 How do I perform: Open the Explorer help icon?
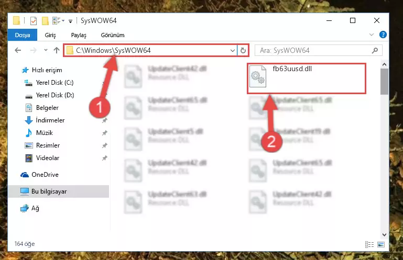(383, 35)
